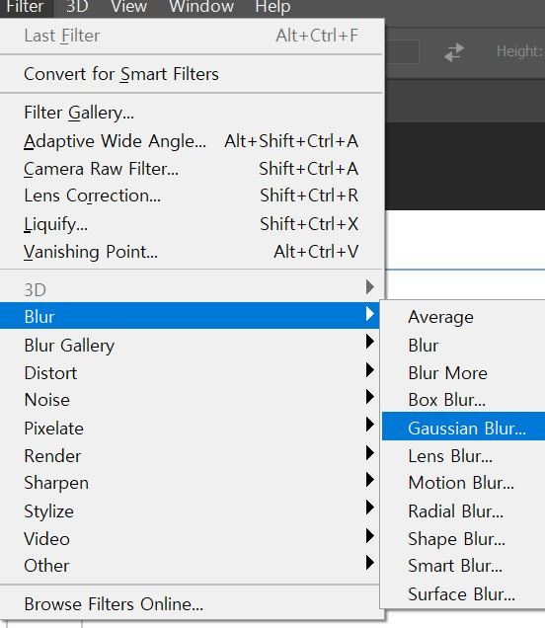
Task: Expand the Blur Gallery submenu
Action: (x=190, y=346)
